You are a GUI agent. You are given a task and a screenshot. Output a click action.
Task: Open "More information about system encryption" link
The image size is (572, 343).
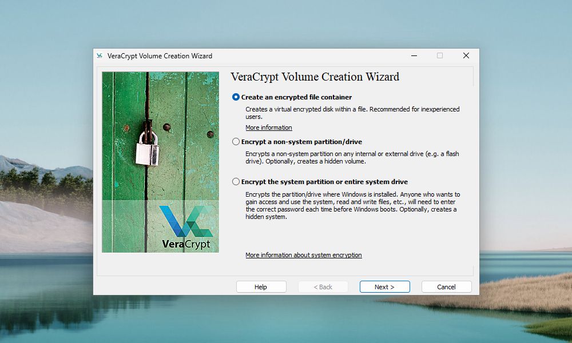click(304, 254)
